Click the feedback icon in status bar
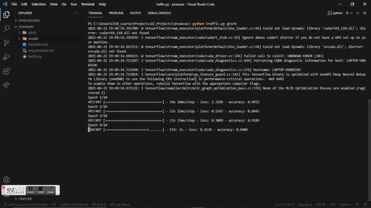Screen dimensions: 371x208 357,205
